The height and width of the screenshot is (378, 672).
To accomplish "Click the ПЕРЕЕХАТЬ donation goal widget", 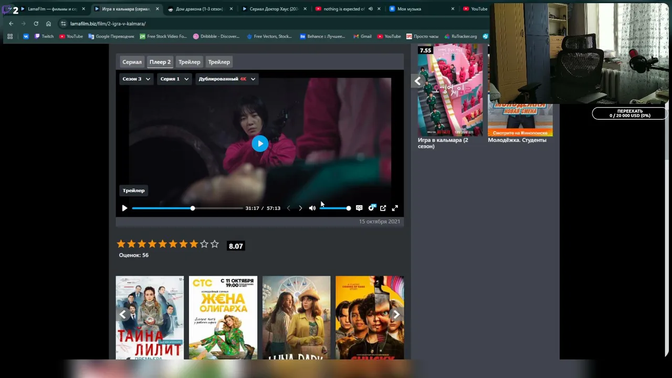I will pyautogui.click(x=630, y=113).
